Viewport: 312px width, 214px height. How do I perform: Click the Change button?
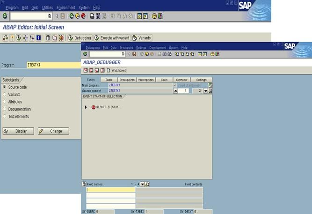pyautogui.click(x=53, y=131)
